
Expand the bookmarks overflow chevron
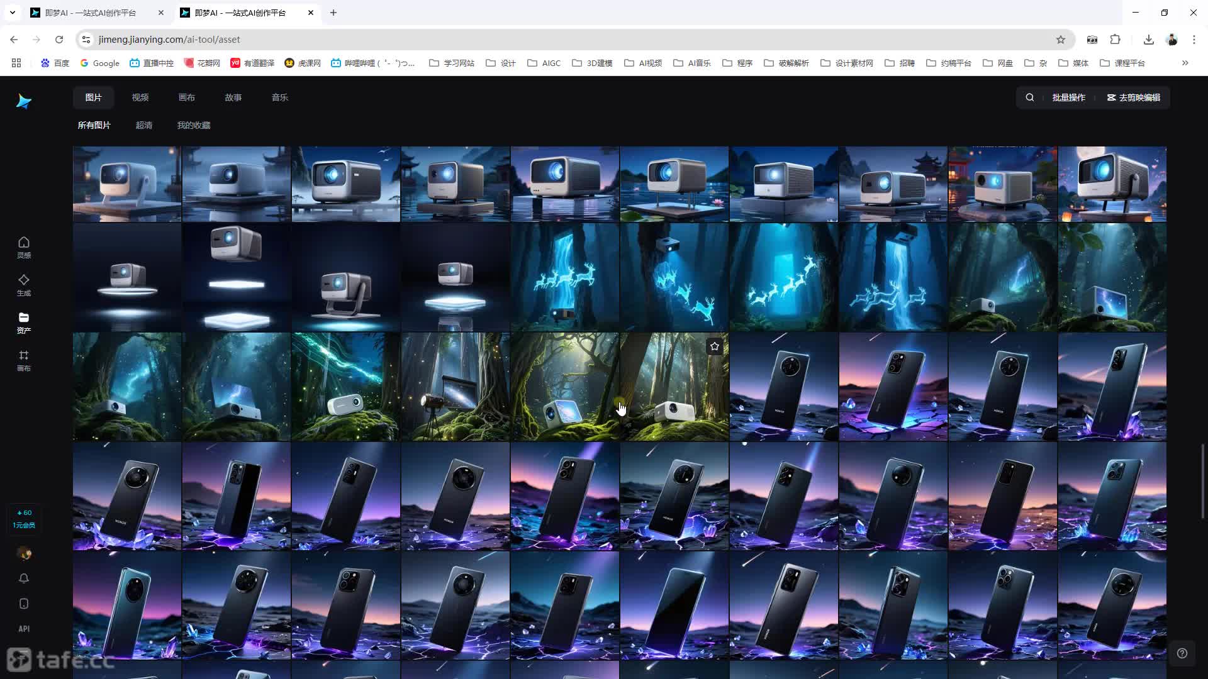coord(1185,63)
